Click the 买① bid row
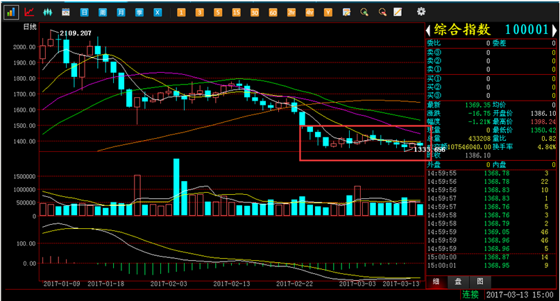This screenshot has height=301, width=560. tap(491, 79)
